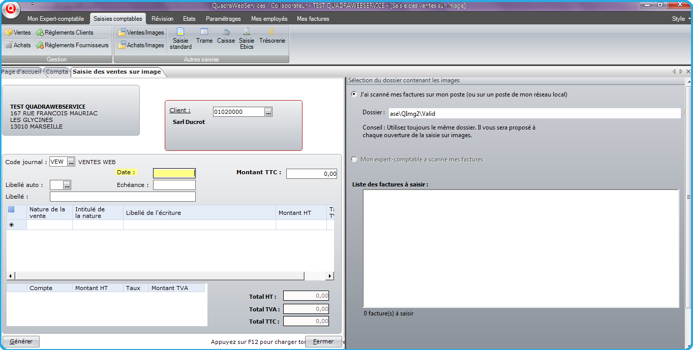
Task: Open the Style dropdown in the ribbon bar
Action: [x=681, y=19]
